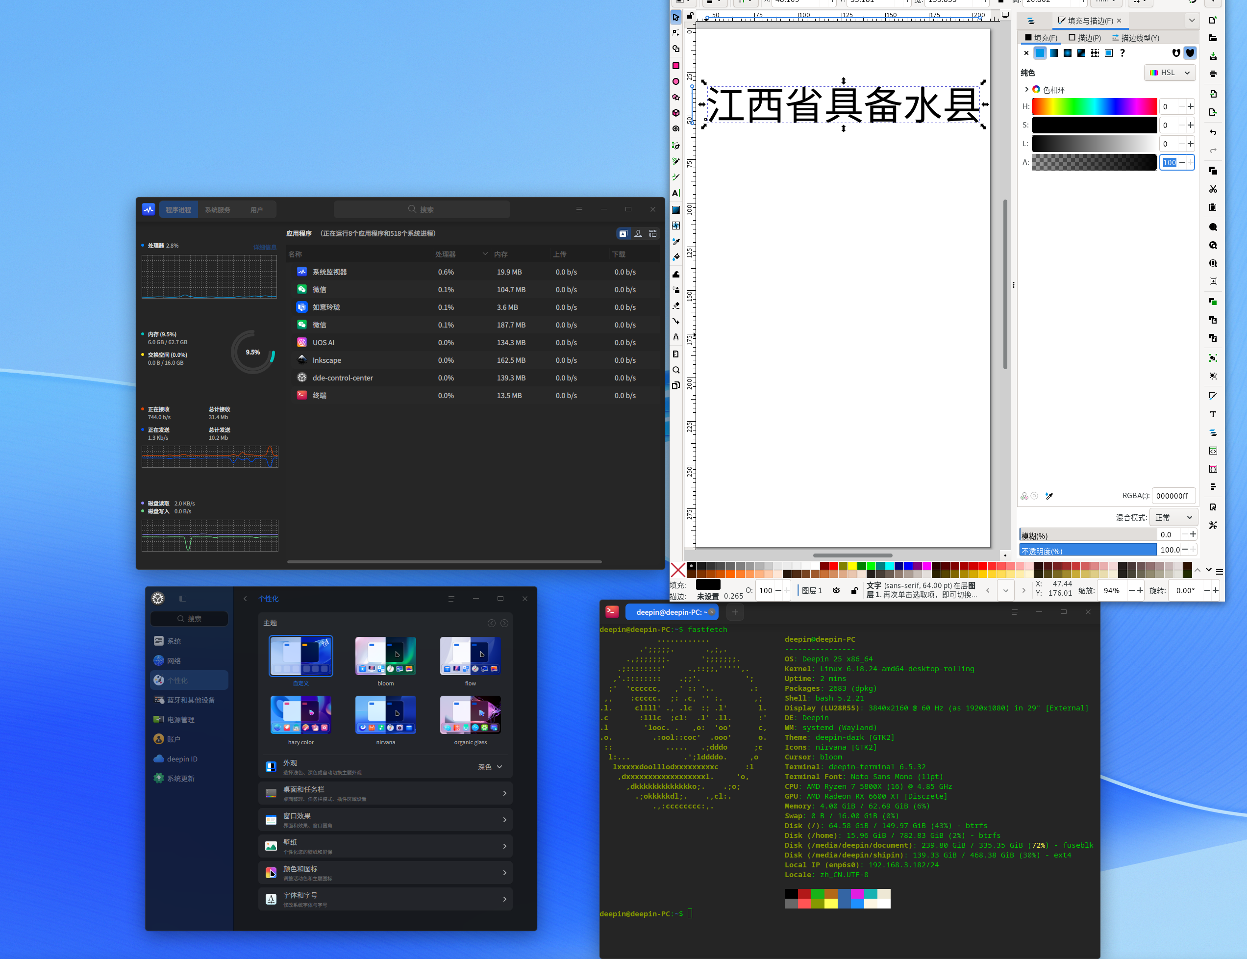1247x959 pixels.
Task: Select the Star/polygon tool in Inkscape
Action: pos(676,98)
